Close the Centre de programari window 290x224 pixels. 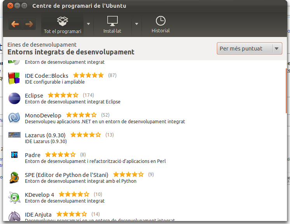(x=10, y=6)
